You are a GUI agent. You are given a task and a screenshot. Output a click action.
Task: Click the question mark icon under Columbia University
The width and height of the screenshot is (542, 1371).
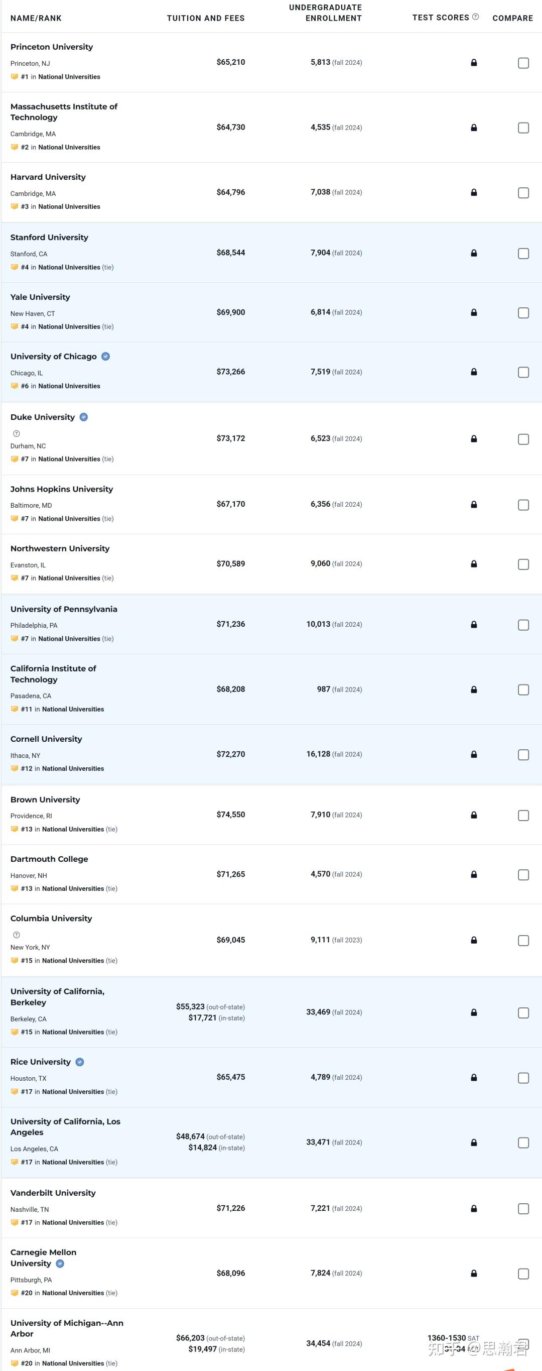[17, 935]
